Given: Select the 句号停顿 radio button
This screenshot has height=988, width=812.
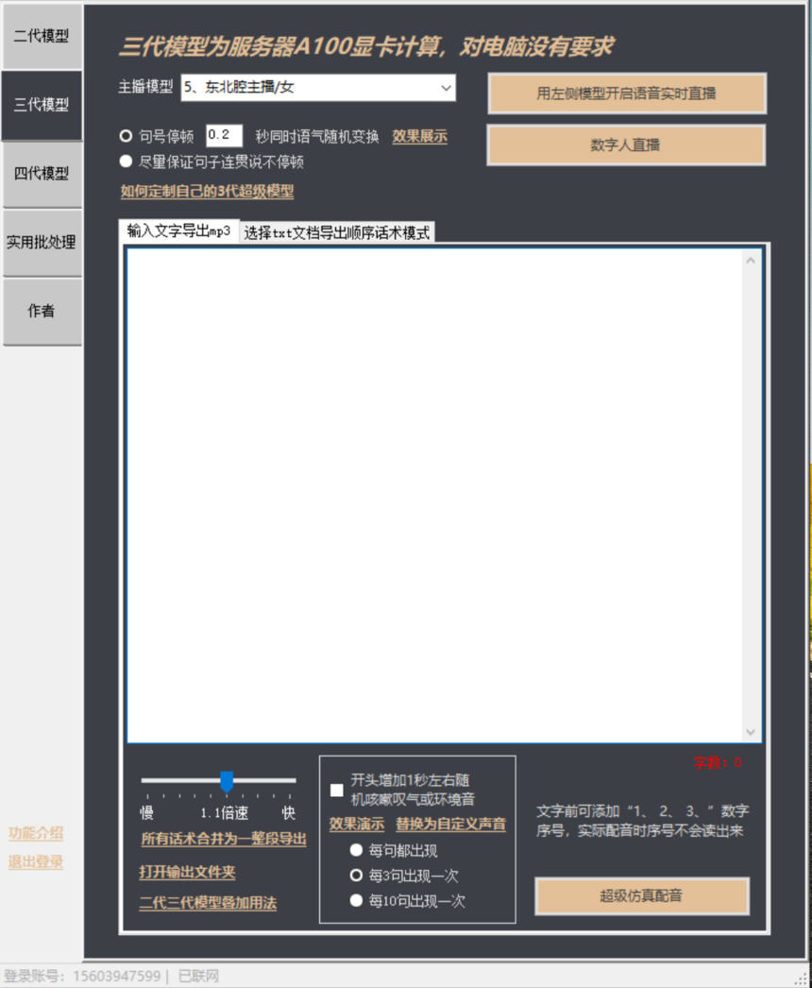Looking at the screenshot, I should [126, 136].
